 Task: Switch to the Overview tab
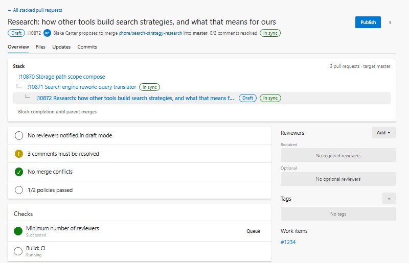tap(18, 47)
